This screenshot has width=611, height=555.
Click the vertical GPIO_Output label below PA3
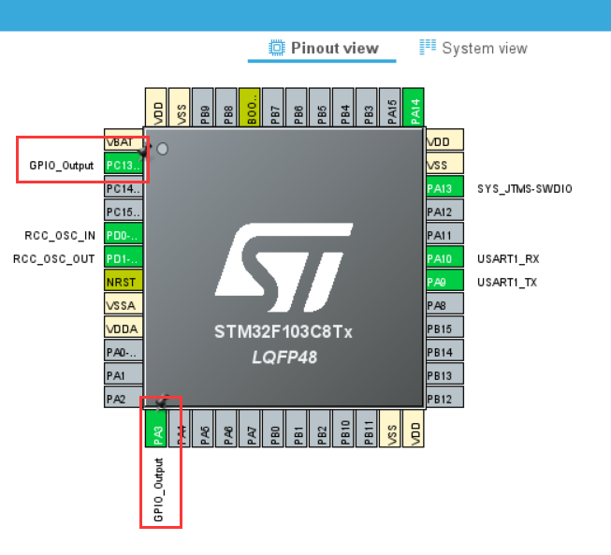tap(158, 489)
